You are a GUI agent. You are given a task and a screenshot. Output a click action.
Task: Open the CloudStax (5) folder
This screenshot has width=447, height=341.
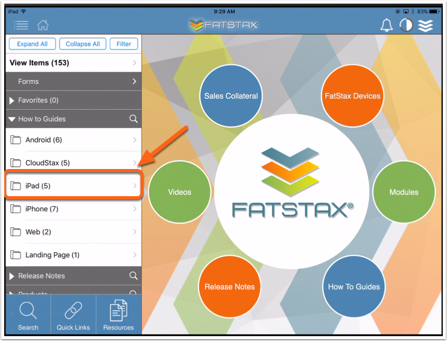(x=73, y=163)
